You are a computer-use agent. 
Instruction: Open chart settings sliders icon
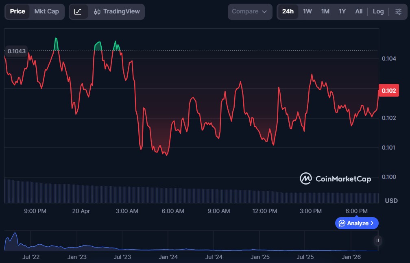pos(398,12)
